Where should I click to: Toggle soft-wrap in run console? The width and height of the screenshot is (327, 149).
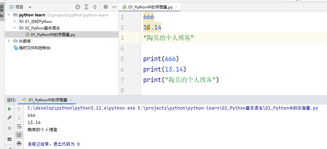coord(19,126)
